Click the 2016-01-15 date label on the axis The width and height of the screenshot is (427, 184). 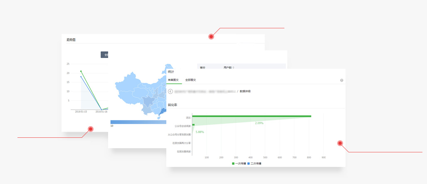[81, 112]
